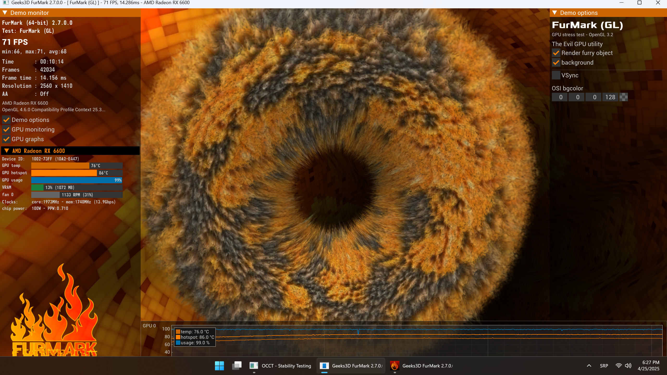Click the OSI bgcolor alpha field 128
This screenshot has width=667, height=375.
(610, 97)
